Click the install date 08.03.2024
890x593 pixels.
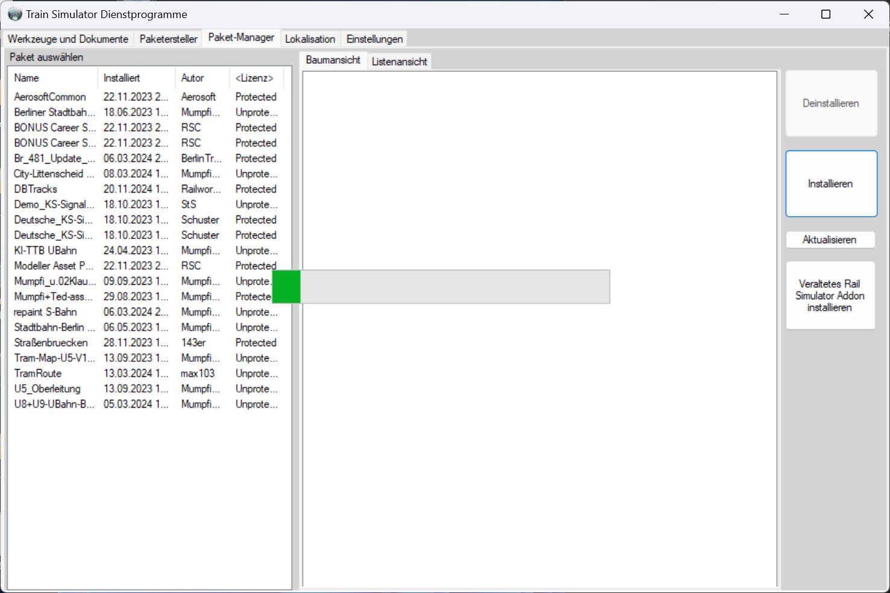(136, 174)
